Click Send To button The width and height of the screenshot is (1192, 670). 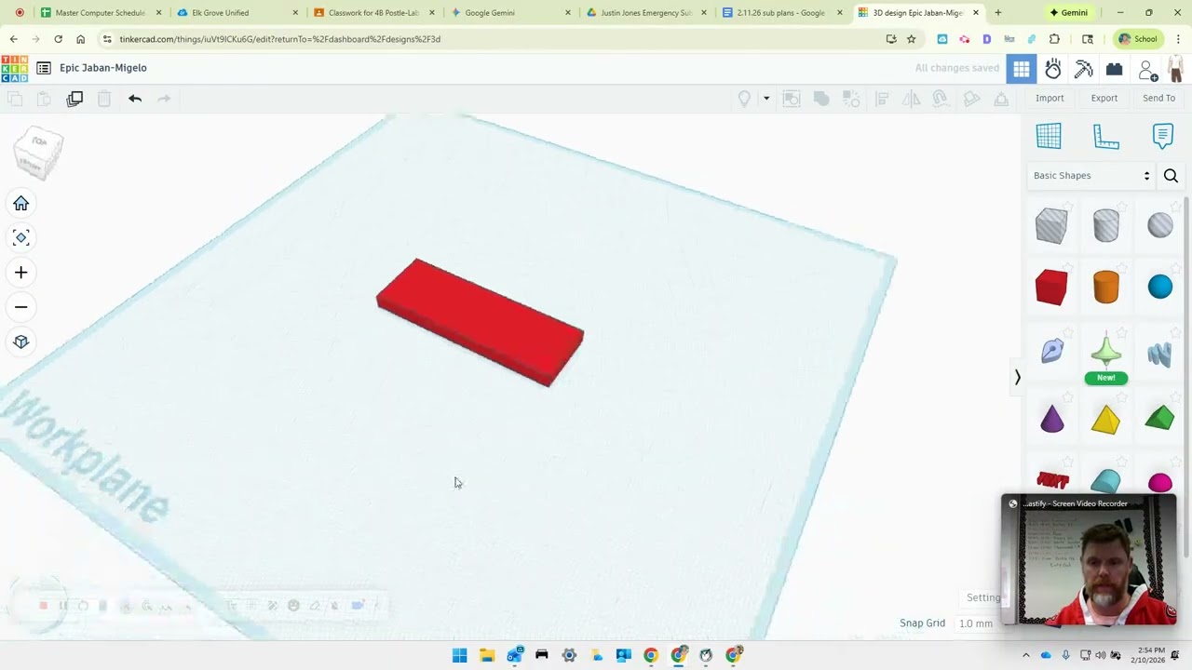coord(1158,98)
